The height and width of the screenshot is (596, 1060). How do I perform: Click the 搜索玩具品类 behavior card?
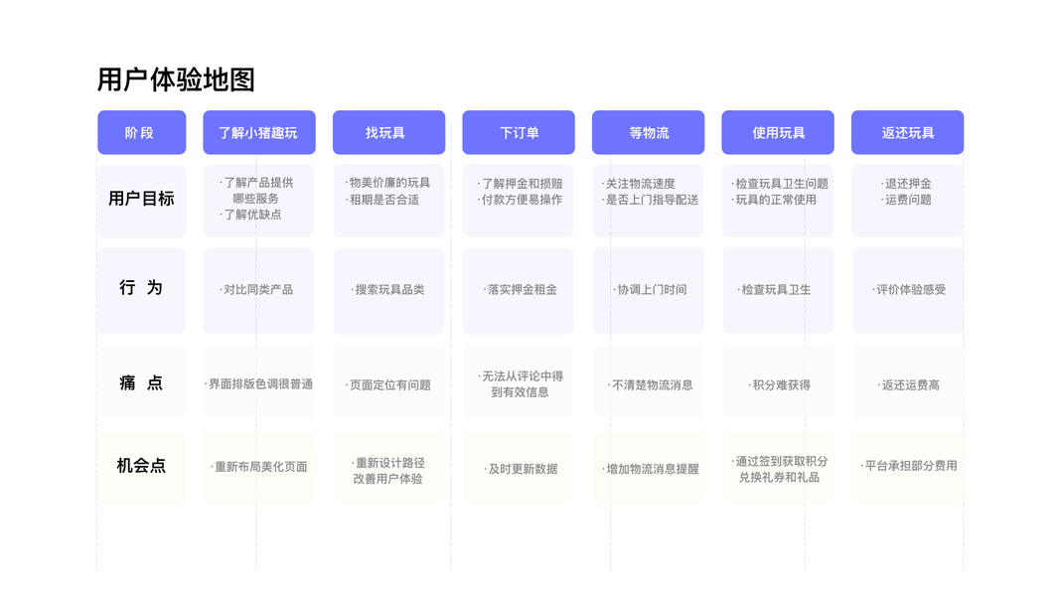point(388,290)
